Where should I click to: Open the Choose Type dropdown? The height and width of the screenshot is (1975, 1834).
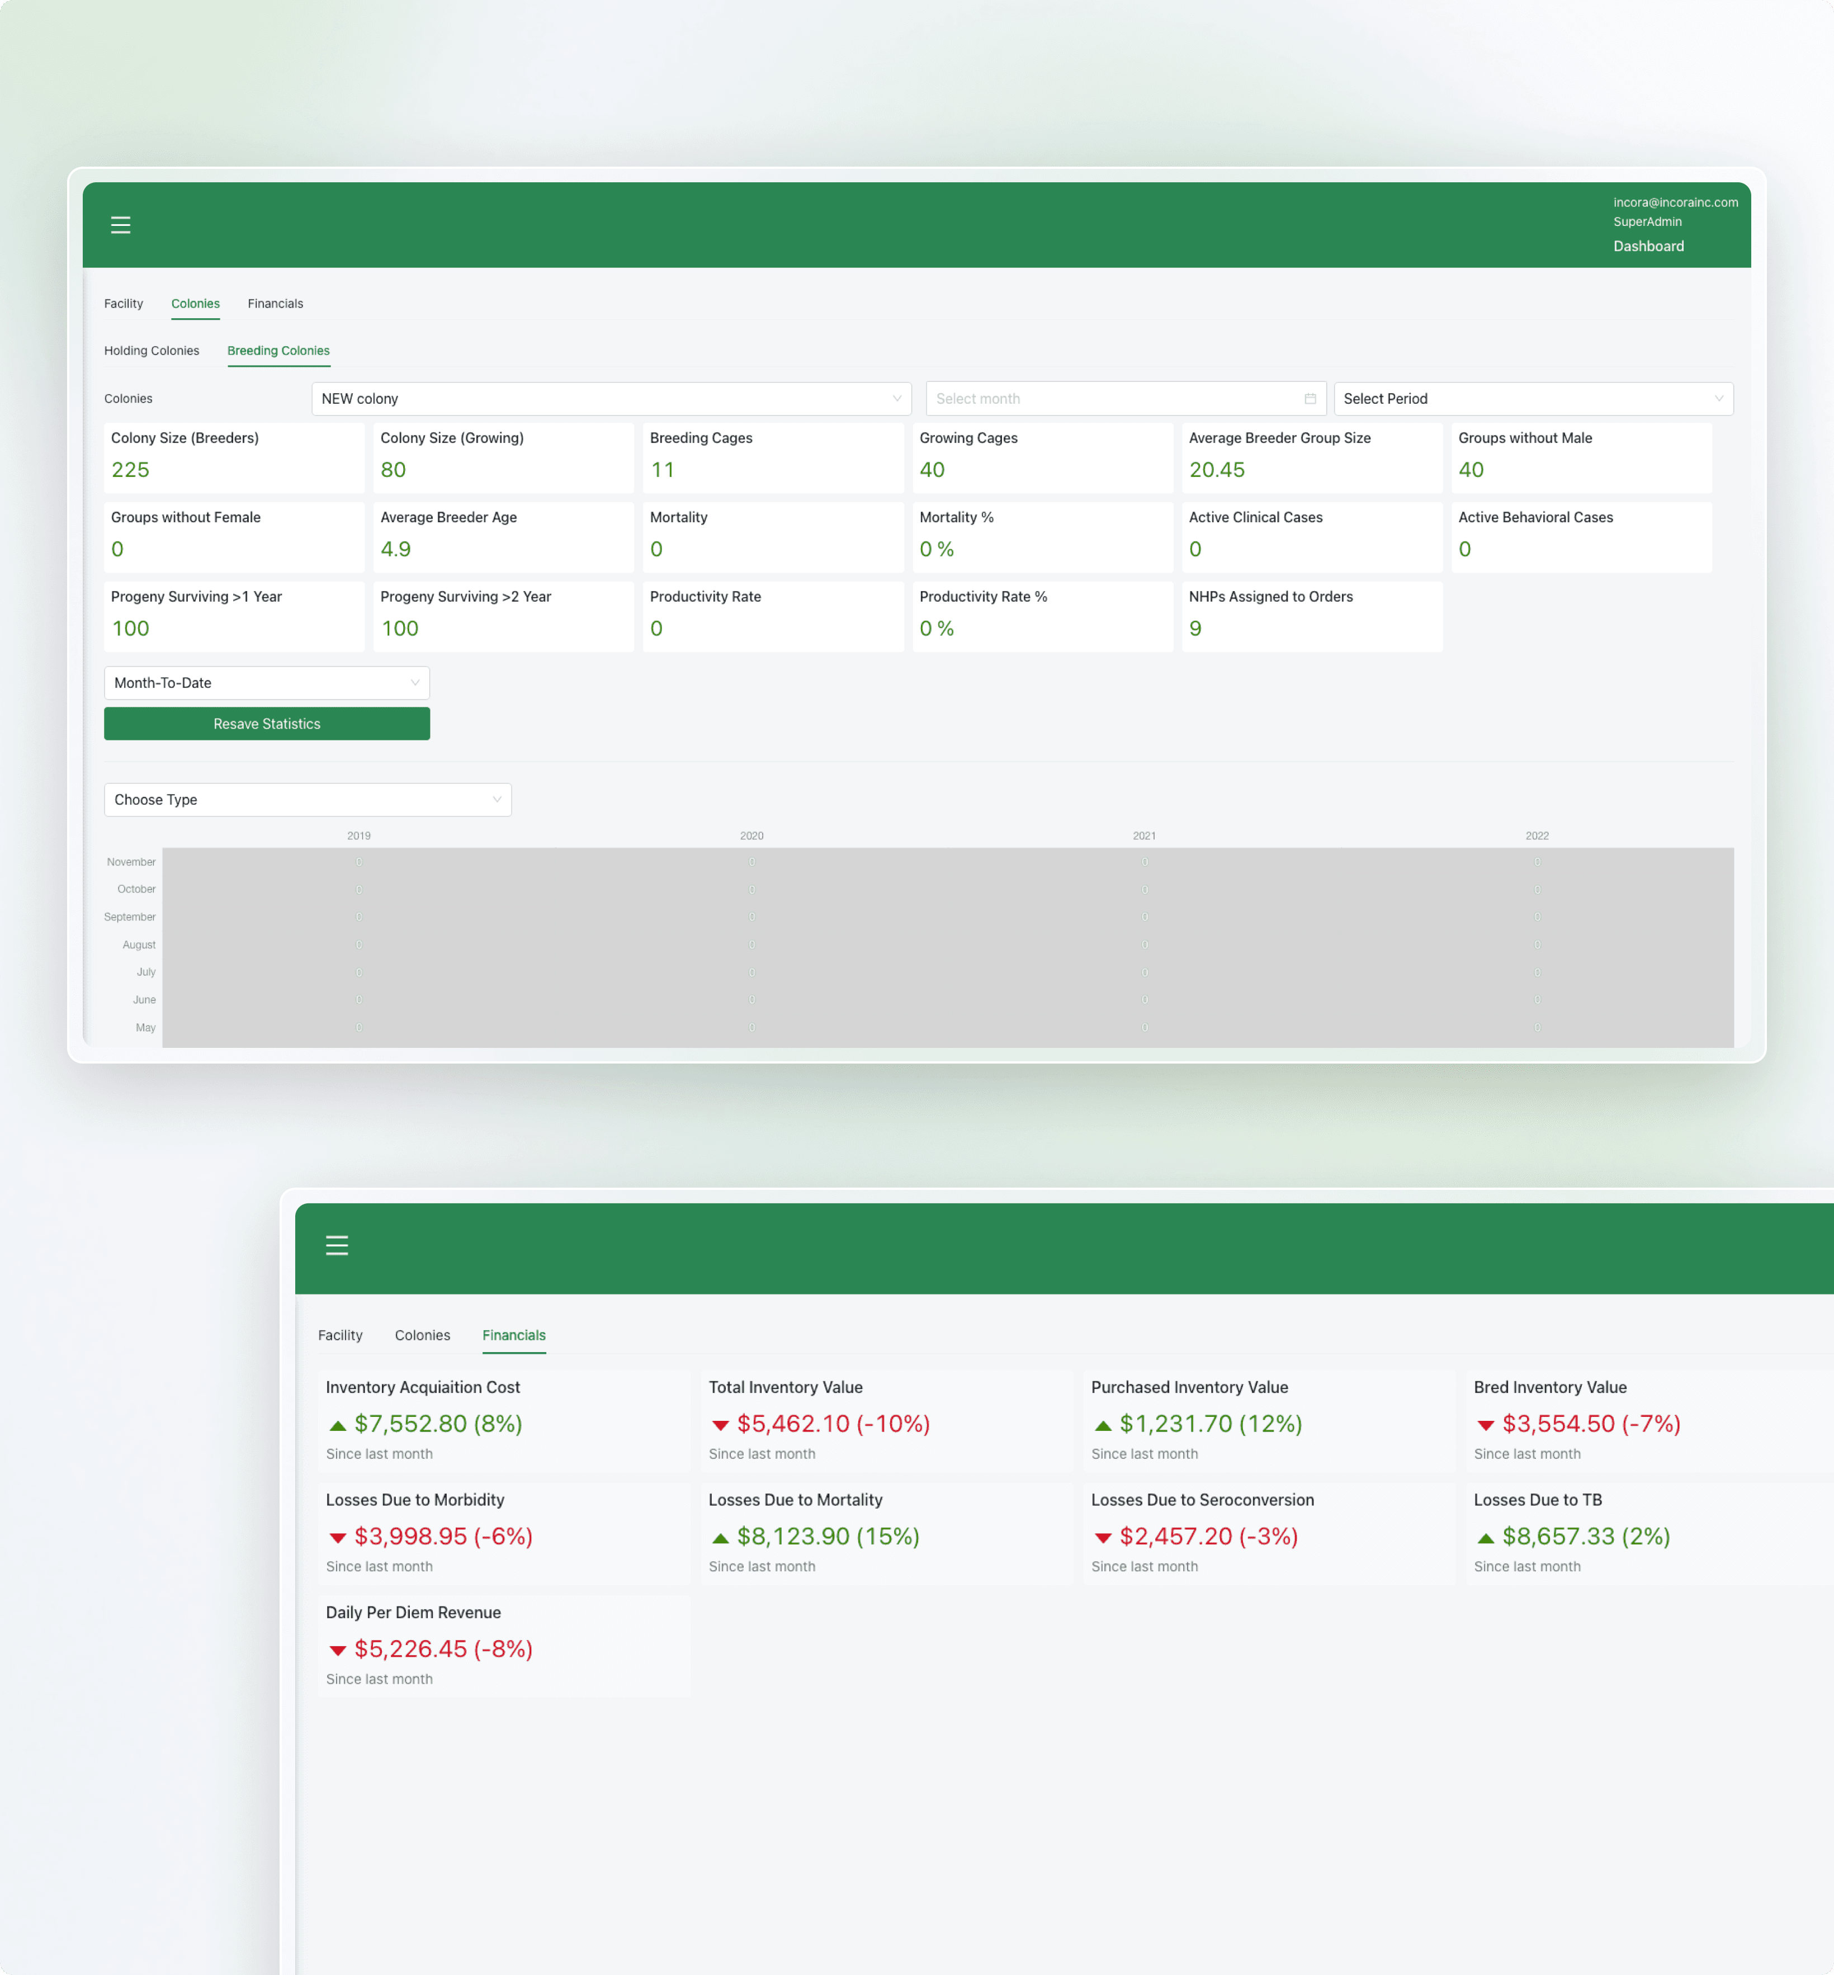(308, 800)
